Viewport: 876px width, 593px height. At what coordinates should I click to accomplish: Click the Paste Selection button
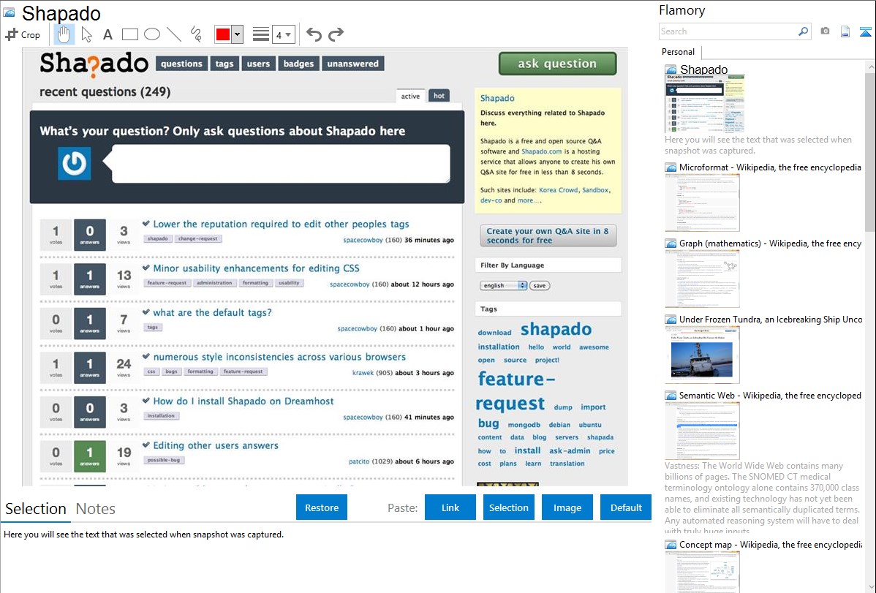click(x=508, y=507)
